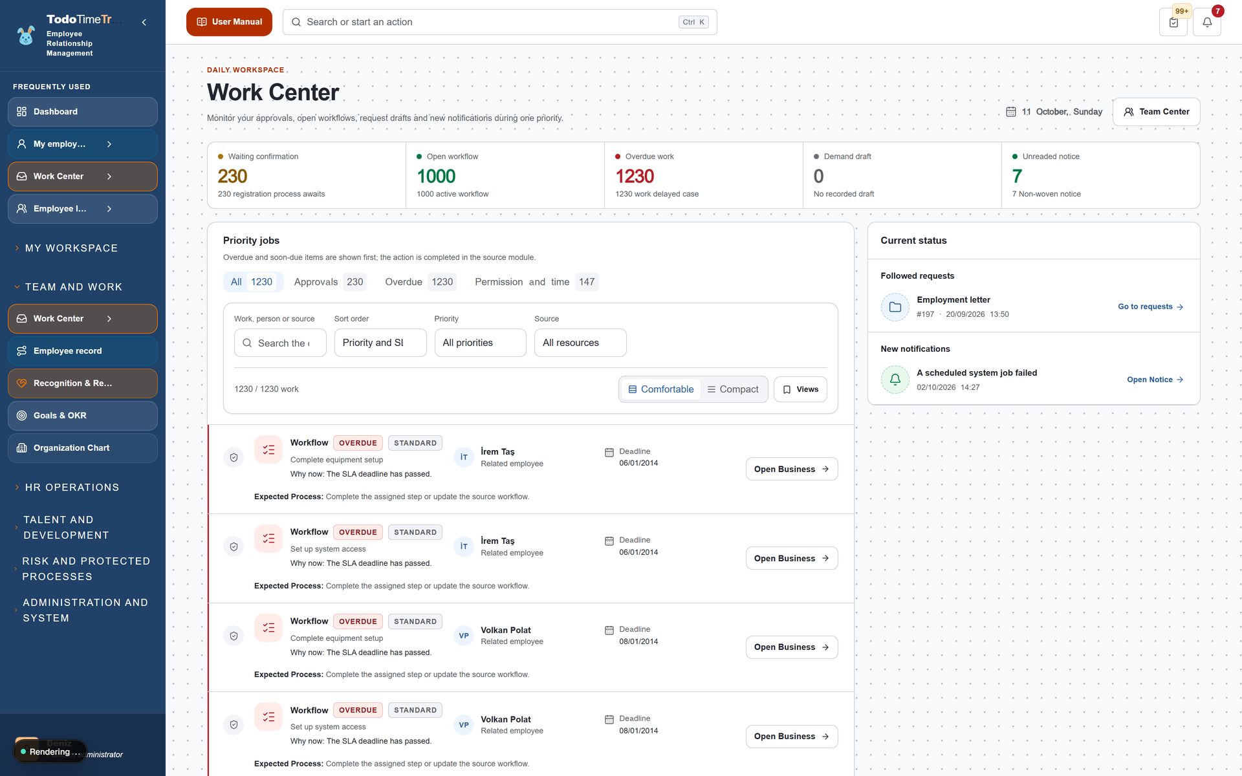
Task: Click the Employee record icon in sidebar
Action: (21, 351)
